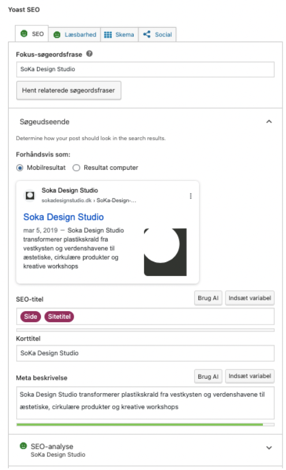Viewport: 286px width, 470px height.
Task: Select Resultat computer preview option
Action: (x=76, y=167)
